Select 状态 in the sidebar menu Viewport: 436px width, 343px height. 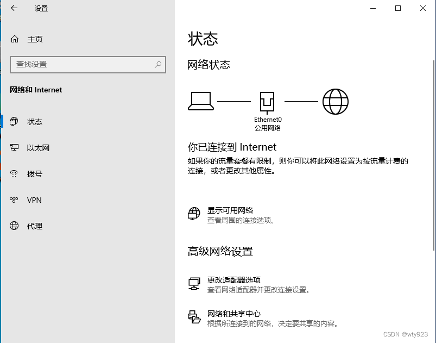coord(34,121)
